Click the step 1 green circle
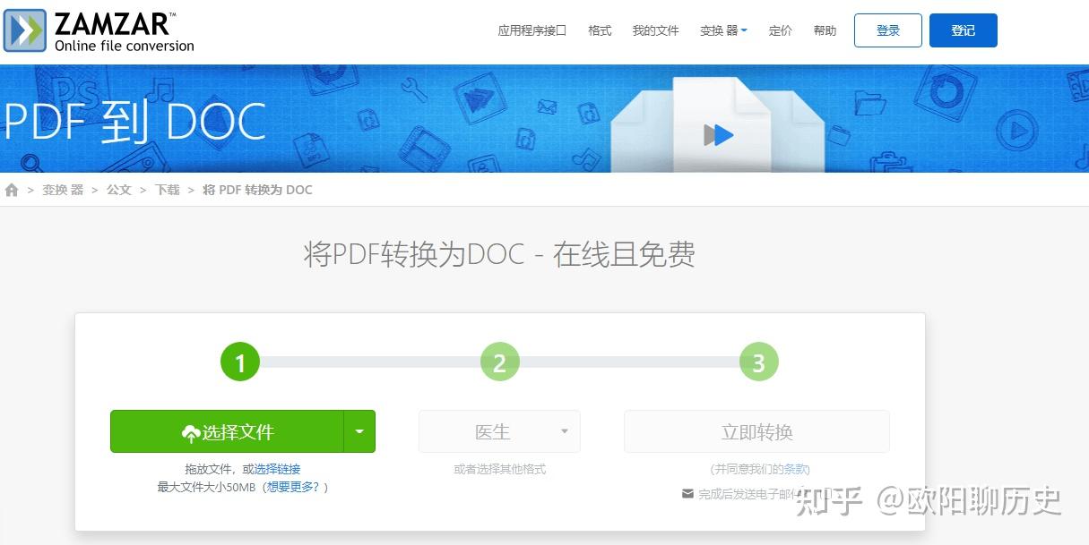Image resolution: width=1089 pixels, height=545 pixels. tap(240, 362)
